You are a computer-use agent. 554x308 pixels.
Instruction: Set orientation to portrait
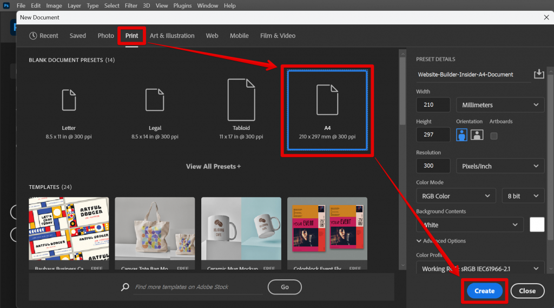[461, 135]
